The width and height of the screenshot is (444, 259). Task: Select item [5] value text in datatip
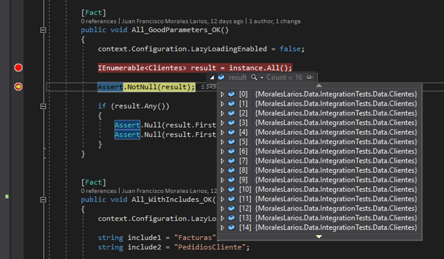tap(336, 141)
